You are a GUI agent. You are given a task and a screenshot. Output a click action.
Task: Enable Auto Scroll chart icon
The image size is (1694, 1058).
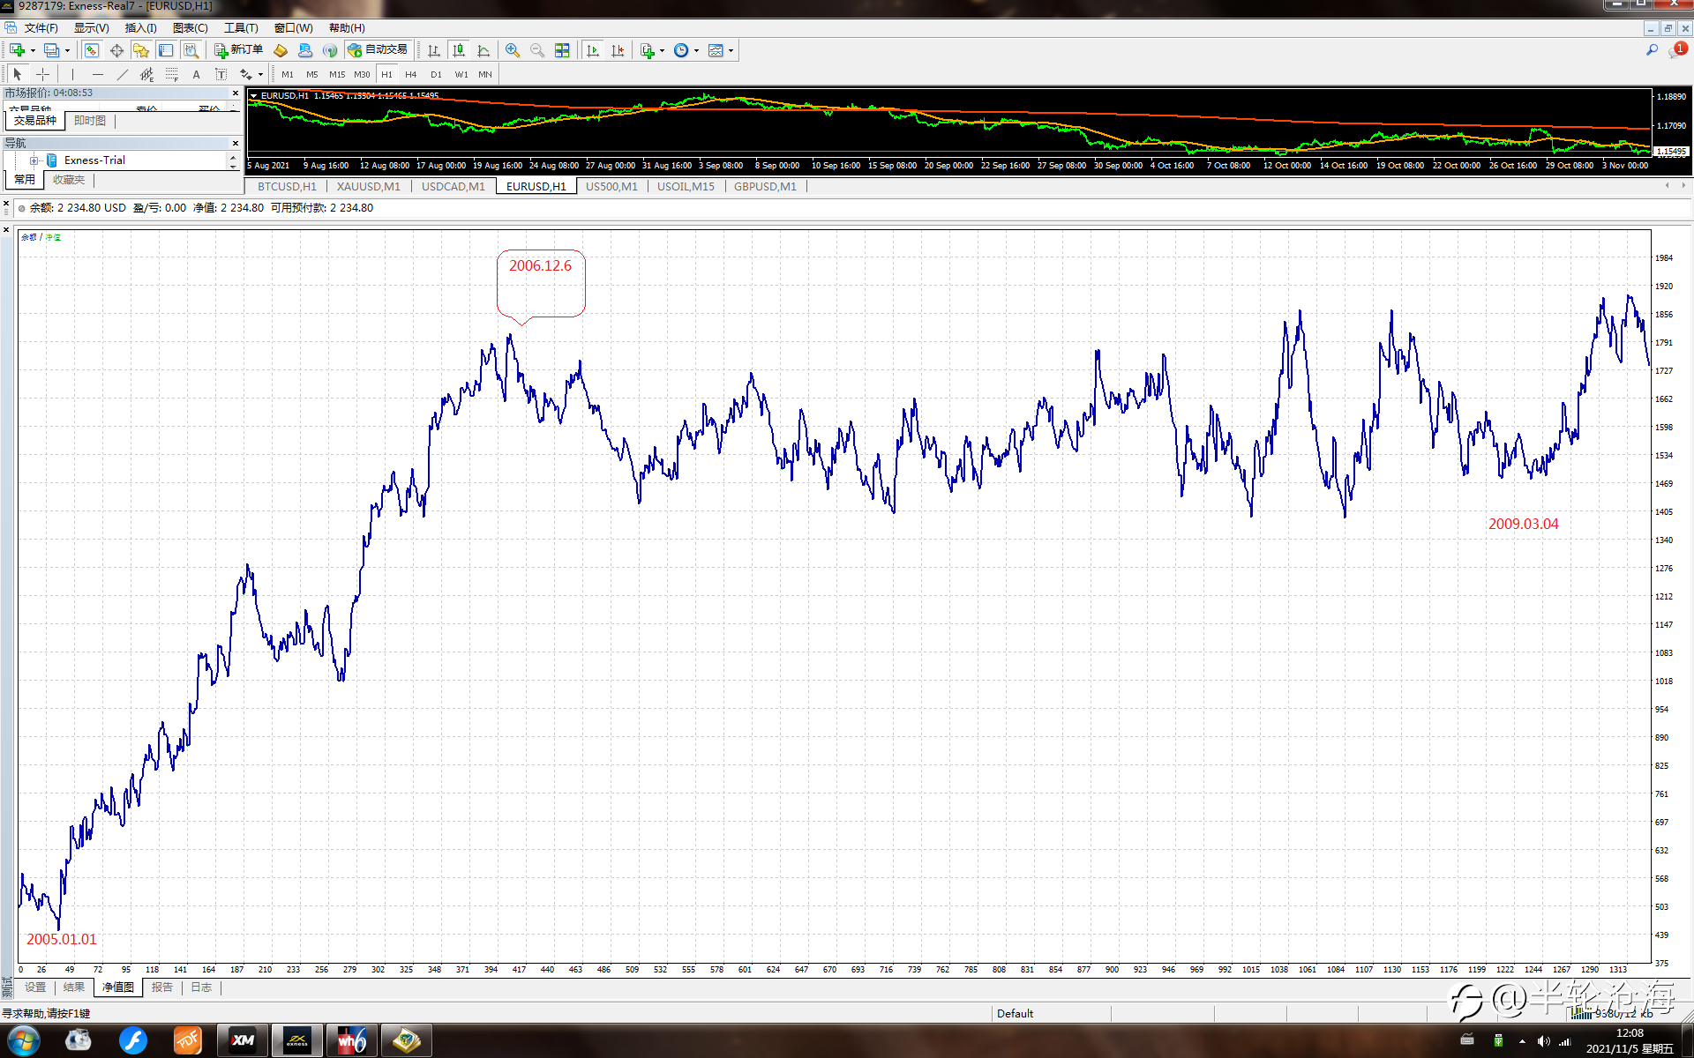point(593,50)
